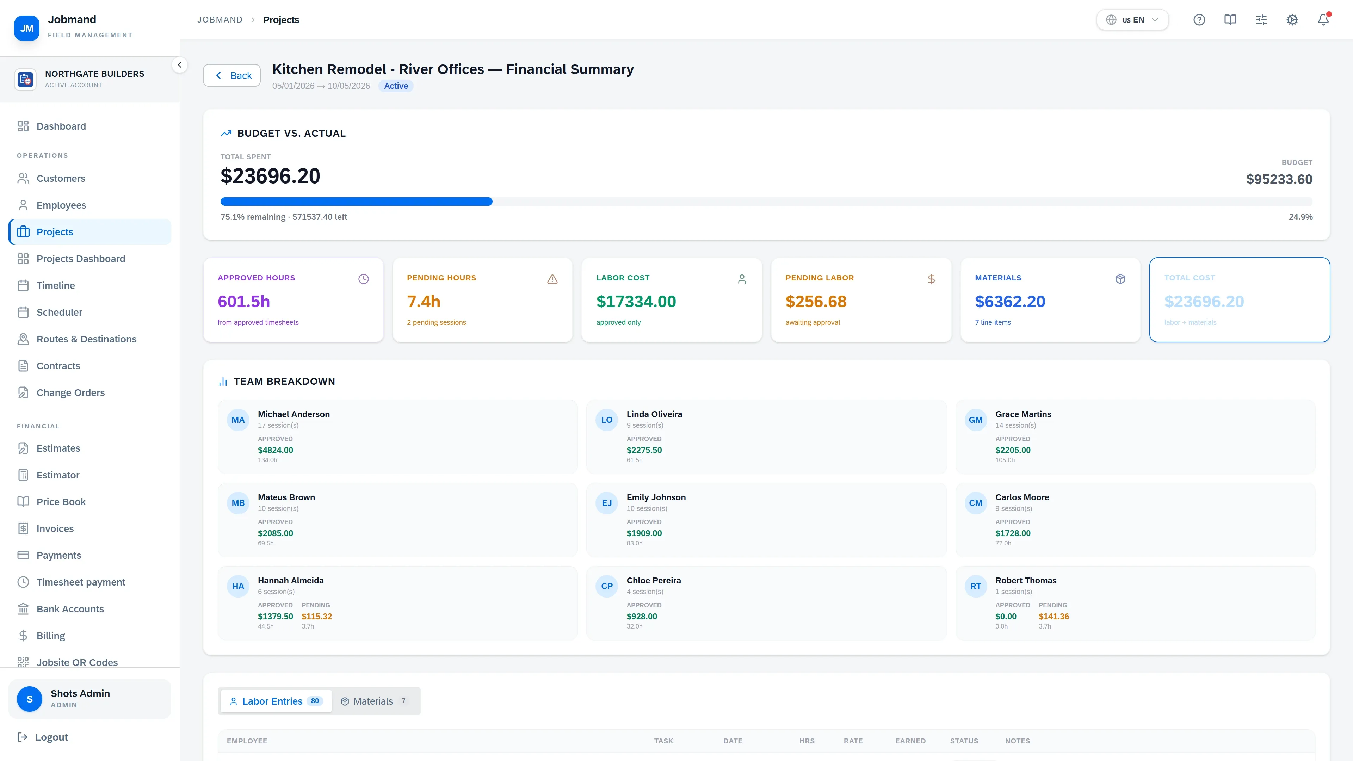Click Carlos Moore's approved $1728.00 amount
This screenshot has height=761, width=1353.
click(1013, 534)
